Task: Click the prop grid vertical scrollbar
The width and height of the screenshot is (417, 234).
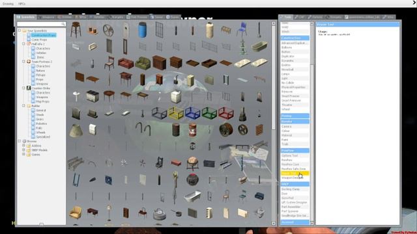Action: [274, 123]
